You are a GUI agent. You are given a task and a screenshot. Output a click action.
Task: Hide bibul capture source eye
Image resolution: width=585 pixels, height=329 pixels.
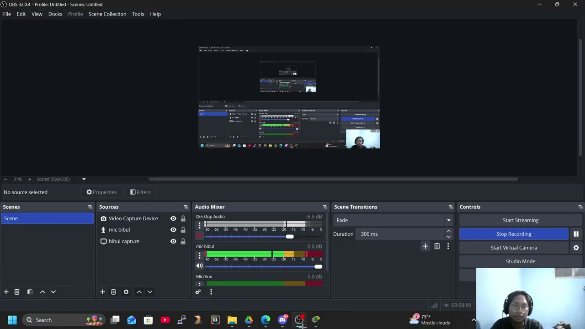(x=173, y=241)
